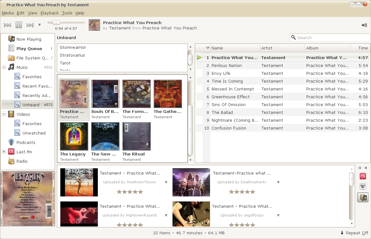The width and height of the screenshot is (371, 239).
Task: Sort tracks by Album column
Action: click(x=328, y=48)
